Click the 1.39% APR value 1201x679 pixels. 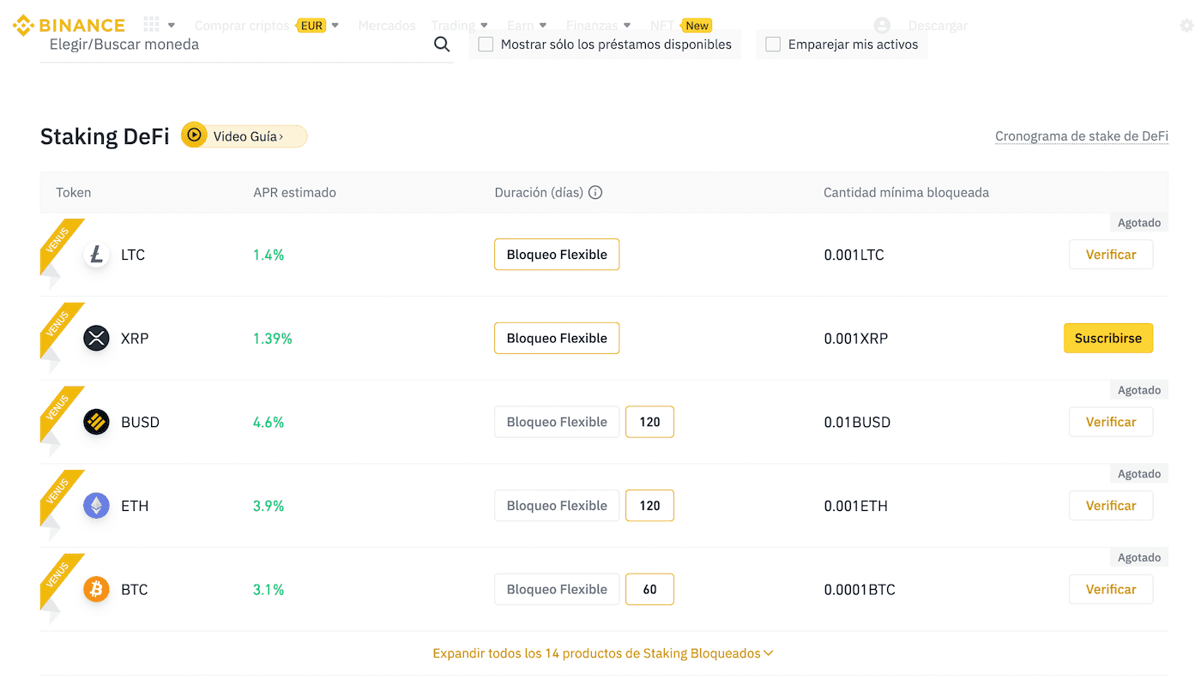[x=273, y=339]
